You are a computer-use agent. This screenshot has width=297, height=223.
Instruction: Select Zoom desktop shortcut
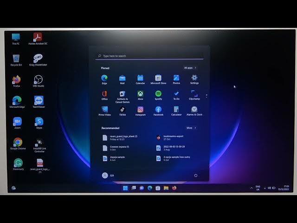pos(17,123)
